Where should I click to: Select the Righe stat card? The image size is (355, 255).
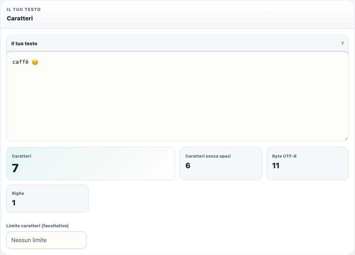point(47,199)
